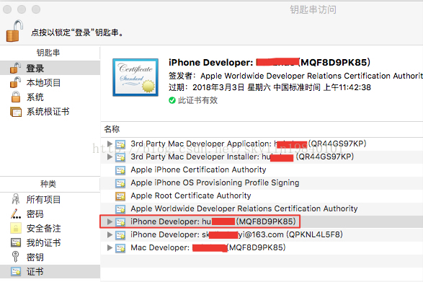Show 我的证书 category
Viewport: 423px width, 282px height.
point(43,243)
